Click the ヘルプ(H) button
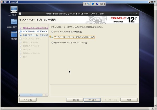157x110 pixels. pos(28,100)
